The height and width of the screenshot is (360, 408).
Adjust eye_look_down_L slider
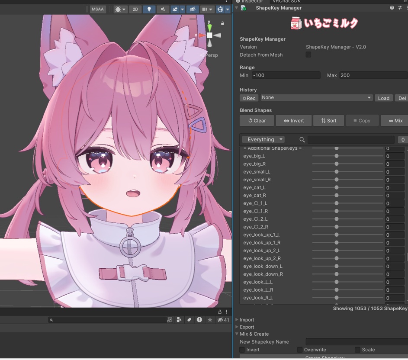[x=347, y=266]
